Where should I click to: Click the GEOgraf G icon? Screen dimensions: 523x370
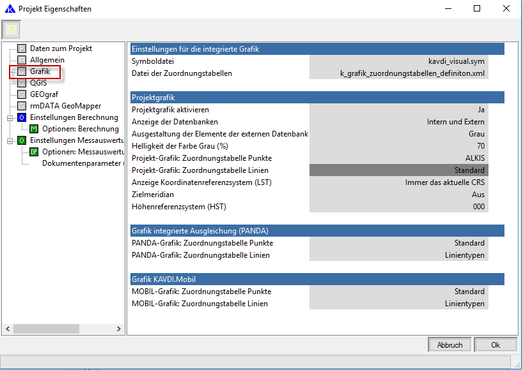pyautogui.click(x=22, y=94)
